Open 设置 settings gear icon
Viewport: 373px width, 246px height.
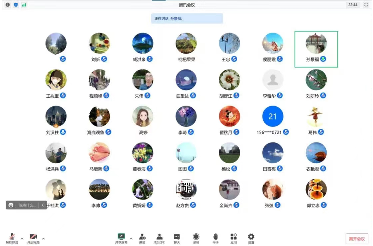[x=251, y=238]
